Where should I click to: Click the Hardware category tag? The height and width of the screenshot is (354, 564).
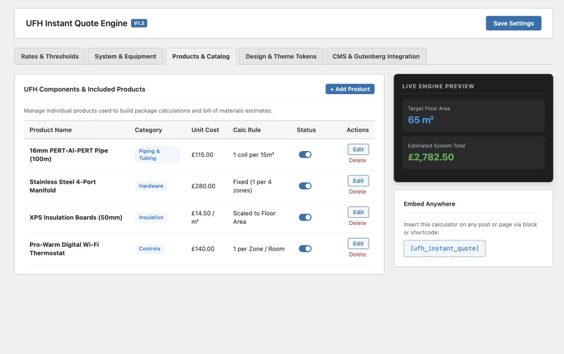pos(151,186)
